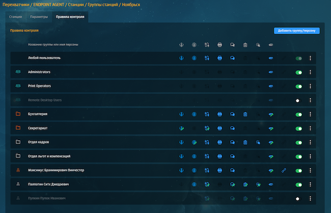The image size is (331, 213).
Task: Switch to the Станции tab
Action: (15, 17)
